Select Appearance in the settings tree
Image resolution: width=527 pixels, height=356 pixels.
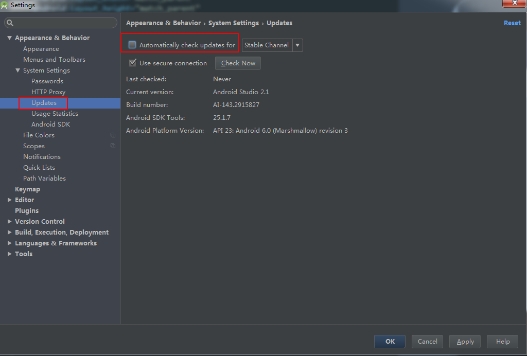(41, 49)
